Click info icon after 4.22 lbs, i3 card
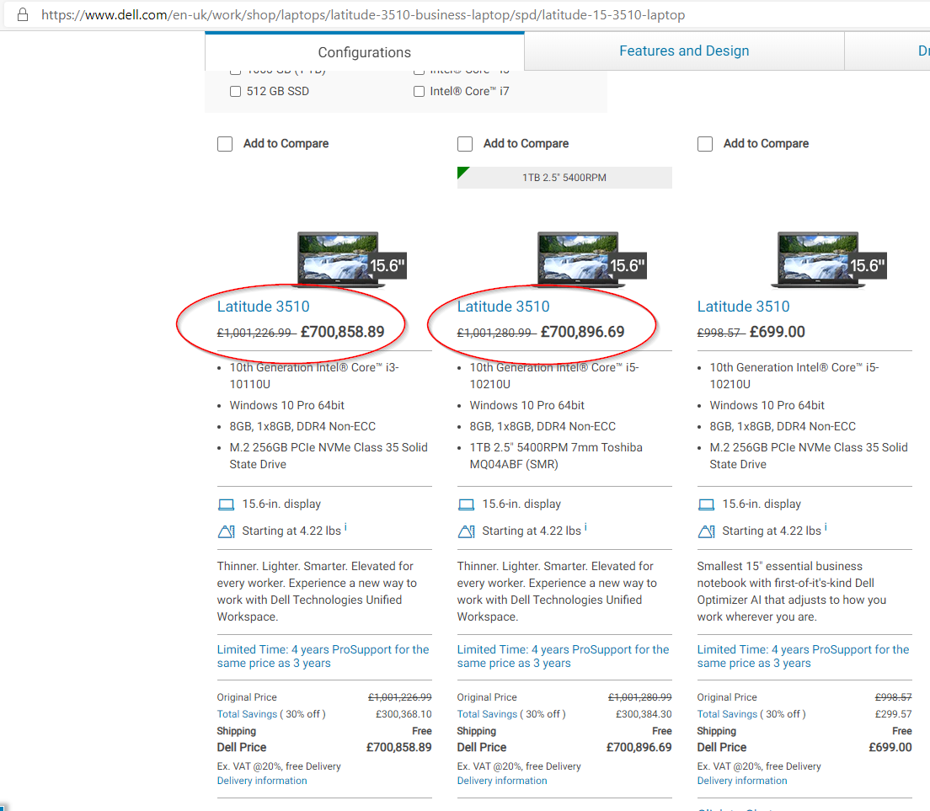930x811 pixels. 345,527
